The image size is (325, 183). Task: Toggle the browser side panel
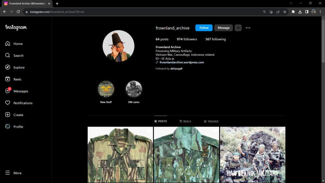click(x=307, y=12)
